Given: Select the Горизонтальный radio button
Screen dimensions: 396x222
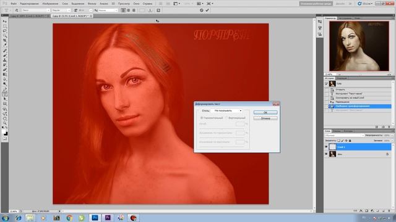Looking at the screenshot, I should click(x=202, y=118).
